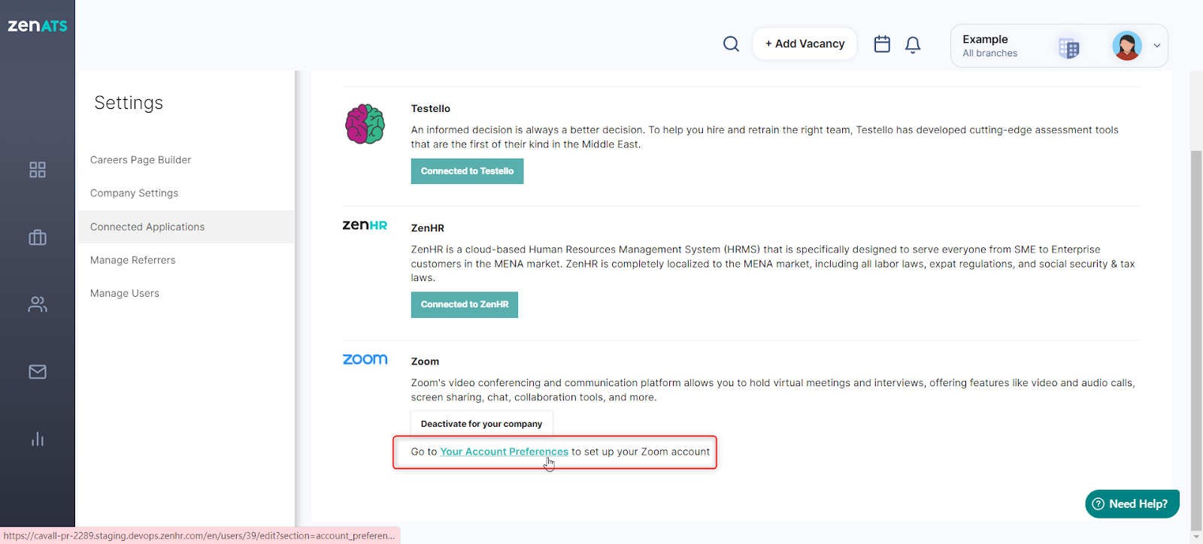This screenshot has width=1203, height=544.
Task: Open the dashboard grid icon in sidebar
Action: pos(38,170)
